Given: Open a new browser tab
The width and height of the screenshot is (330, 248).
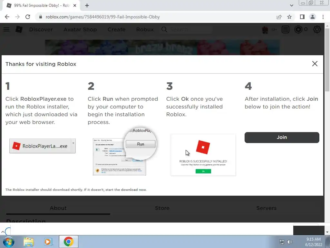Looking at the screenshot, I should coord(87,5).
